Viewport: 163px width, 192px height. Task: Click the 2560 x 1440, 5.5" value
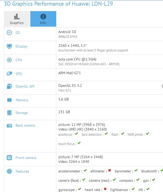73,45
